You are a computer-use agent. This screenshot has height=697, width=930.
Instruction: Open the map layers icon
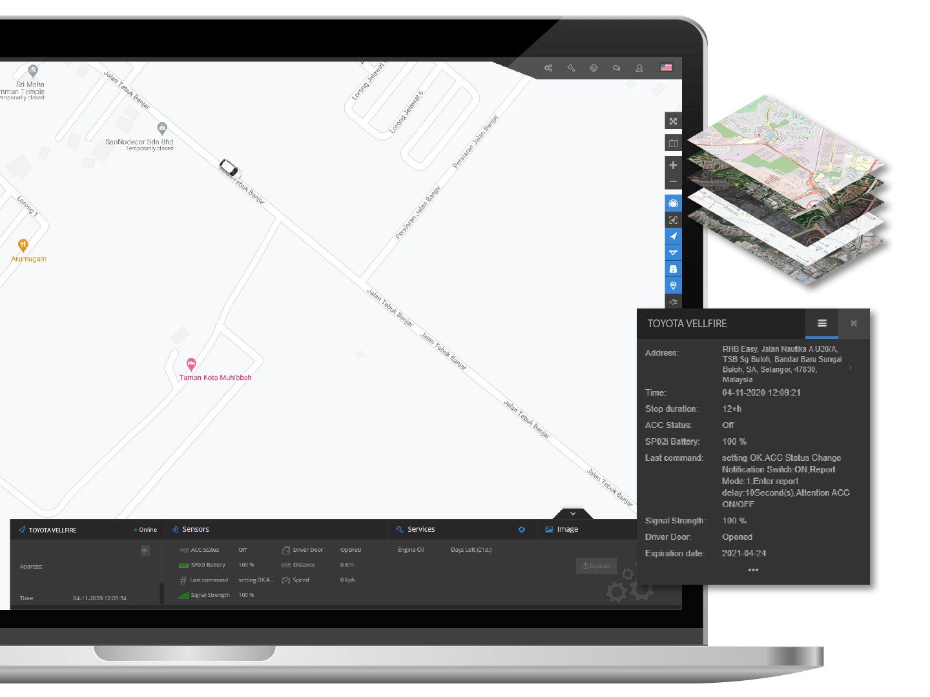point(673,143)
